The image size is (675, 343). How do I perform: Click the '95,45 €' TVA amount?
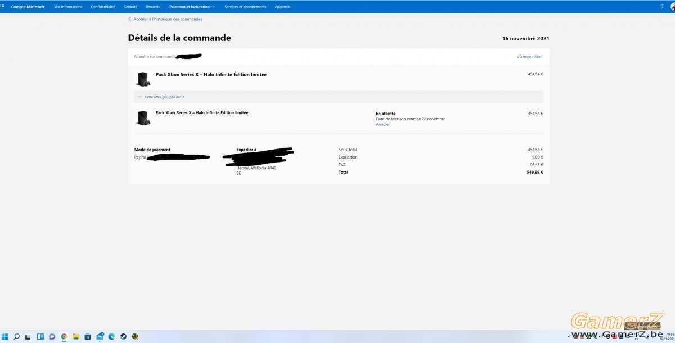(x=535, y=165)
